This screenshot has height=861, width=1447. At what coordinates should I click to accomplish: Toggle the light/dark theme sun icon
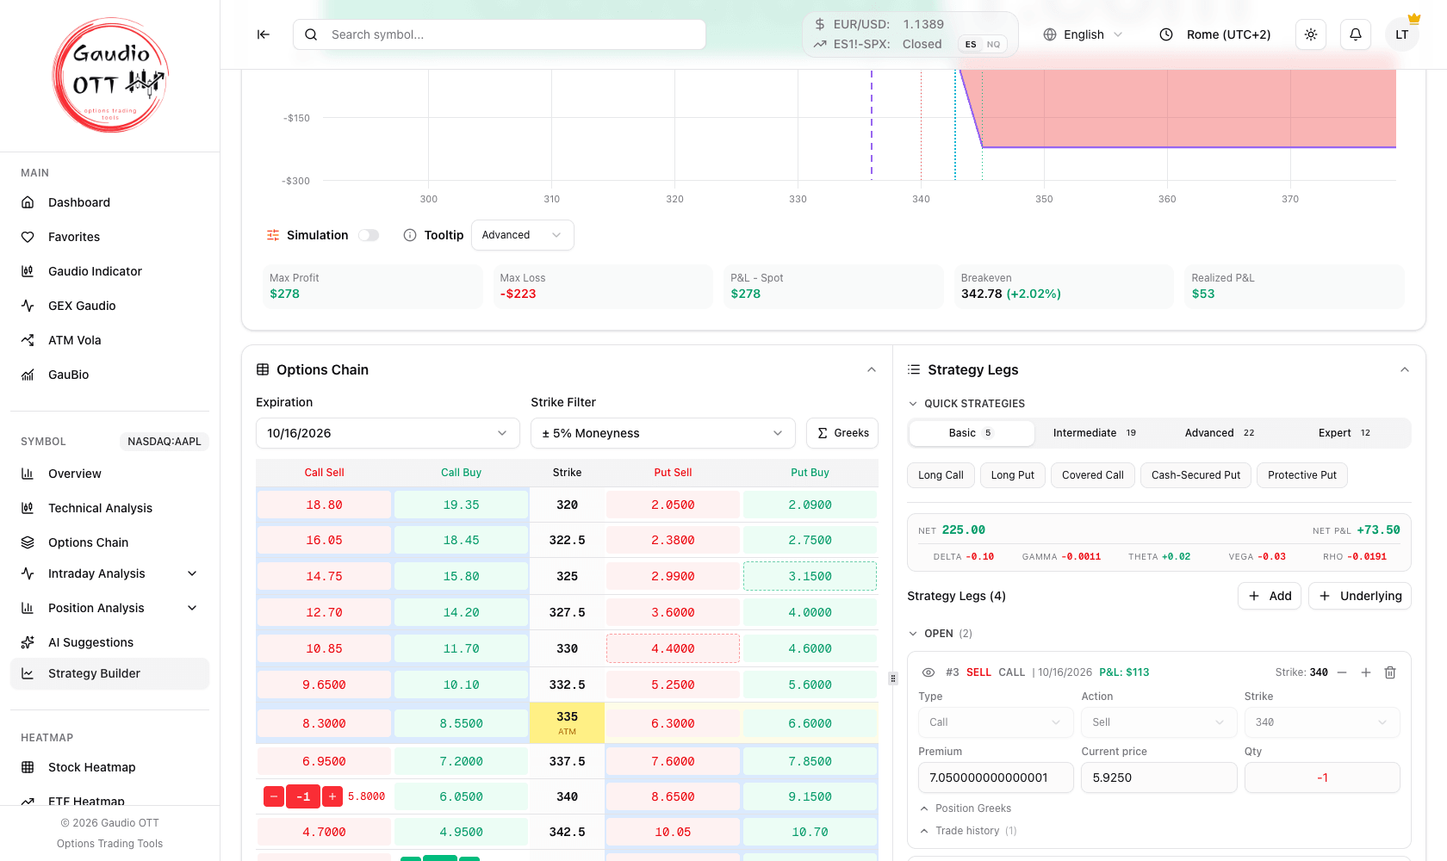[1311, 34]
